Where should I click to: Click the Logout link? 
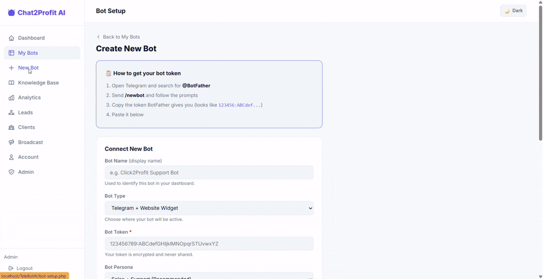tap(21, 268)
